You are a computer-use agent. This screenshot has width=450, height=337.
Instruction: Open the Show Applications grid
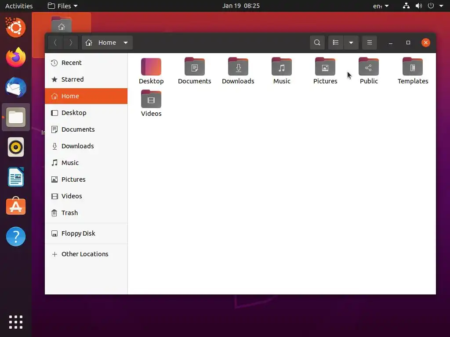(16, 322)
